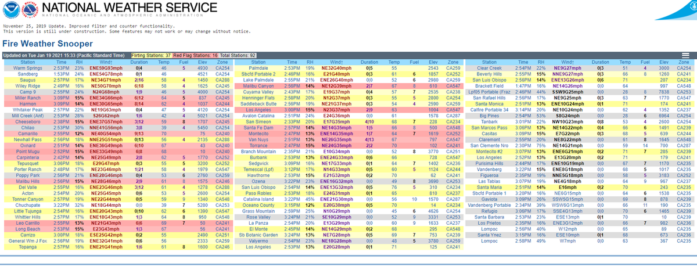The width and height of the screenshot is (697, 266).
Task: Click wind value NE32G40mph
Action: (x=337, y=68)
